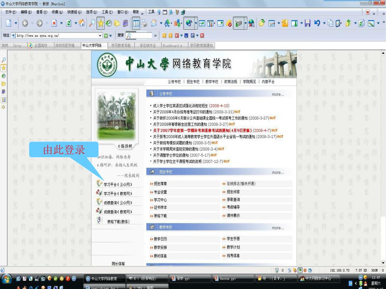Image resolution: width=386 pixels, height=289 pixels.
Task: Click the magnifier Search icon in toolbar
Action: click(x=92, y=23)
